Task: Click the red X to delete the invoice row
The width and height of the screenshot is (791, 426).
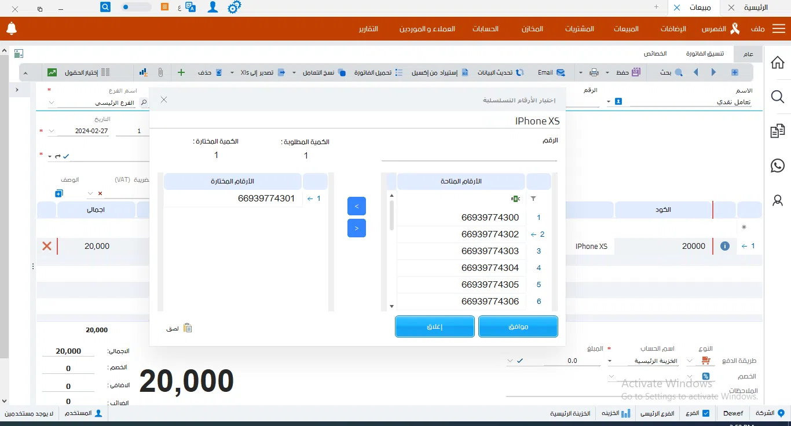Action: 47,246
